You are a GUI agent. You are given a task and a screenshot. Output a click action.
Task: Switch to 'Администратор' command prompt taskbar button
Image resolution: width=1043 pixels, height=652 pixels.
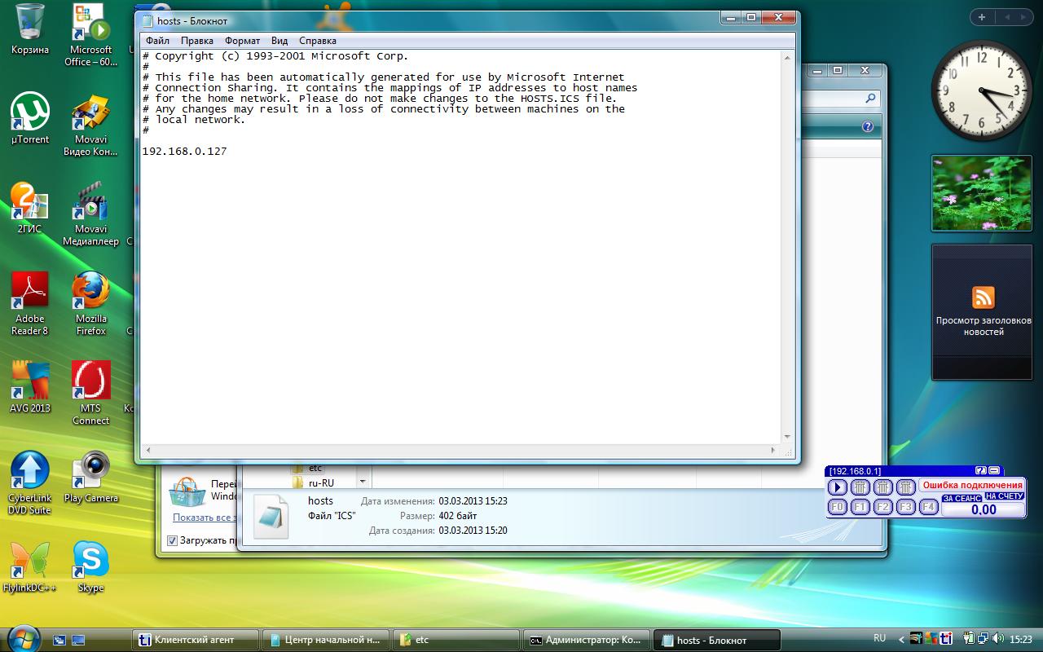(587, 640)
